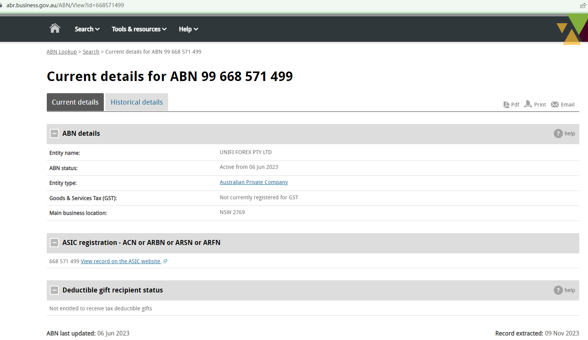
Task: Click the browser address bar URL
Action: [65, 5]
